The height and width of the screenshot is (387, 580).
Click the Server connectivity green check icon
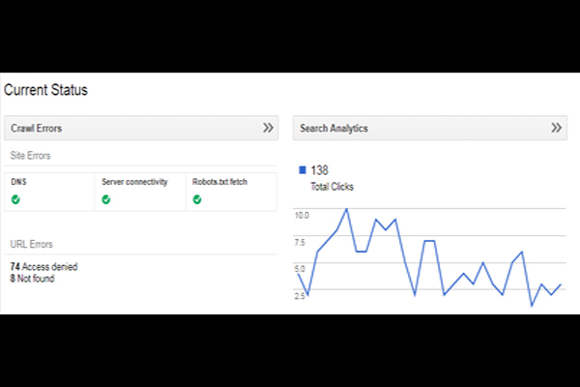click(x=106, y=199)
